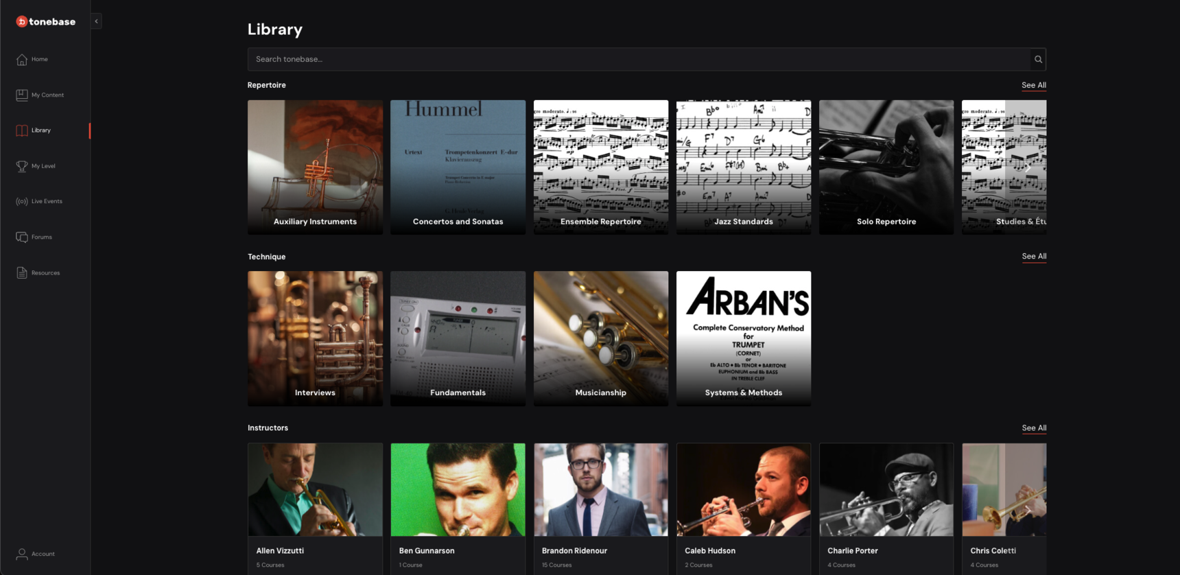1180x575 pixels.
Task: Open Solo Repertoire card
Action: (886, 167)
